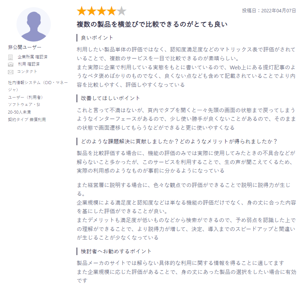Select the 非公開ユーザー name
Screen dimensions: 308x286
click(25, 47)
